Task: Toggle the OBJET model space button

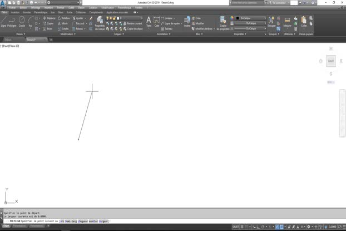Action: pyautogui.click(x=235, y=227)
